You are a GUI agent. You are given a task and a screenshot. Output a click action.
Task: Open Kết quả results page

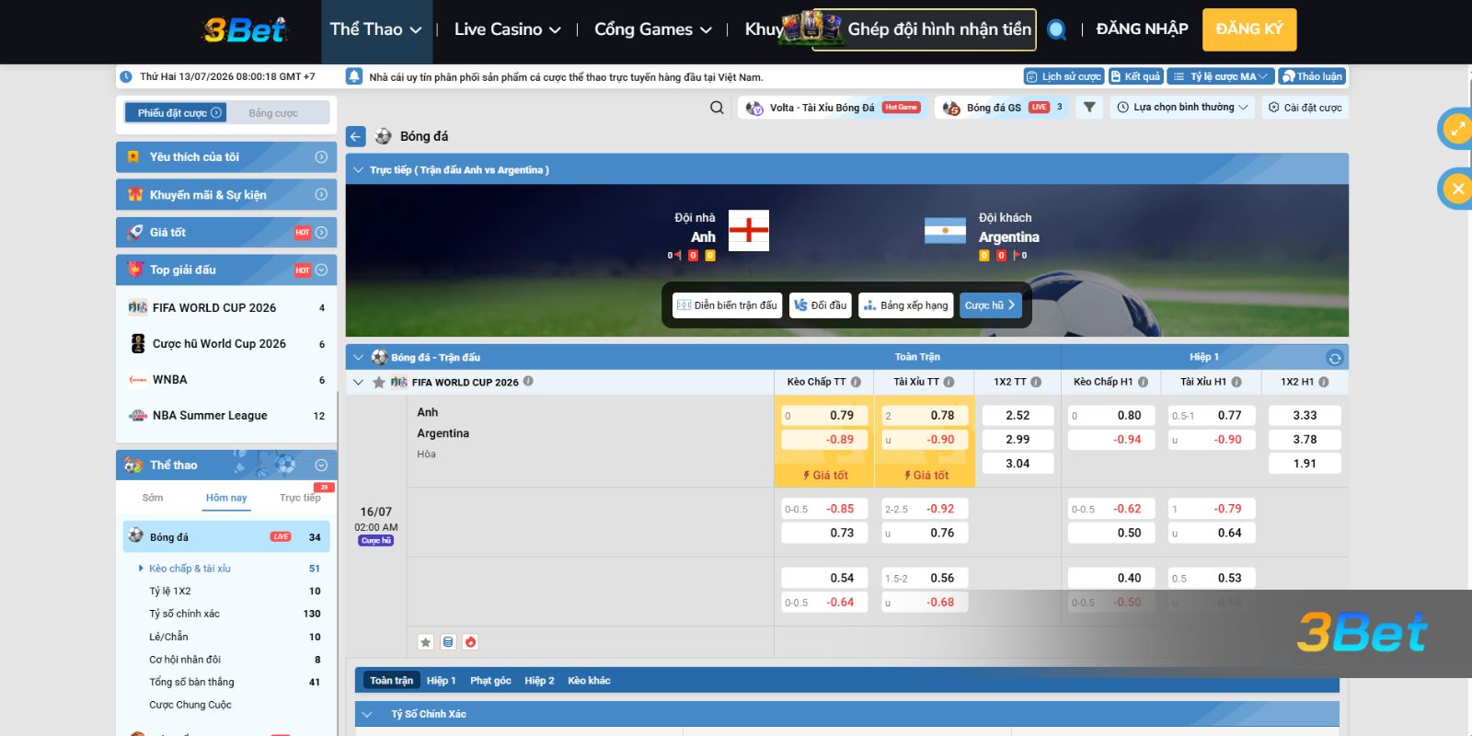click(x=1135, y=76)
